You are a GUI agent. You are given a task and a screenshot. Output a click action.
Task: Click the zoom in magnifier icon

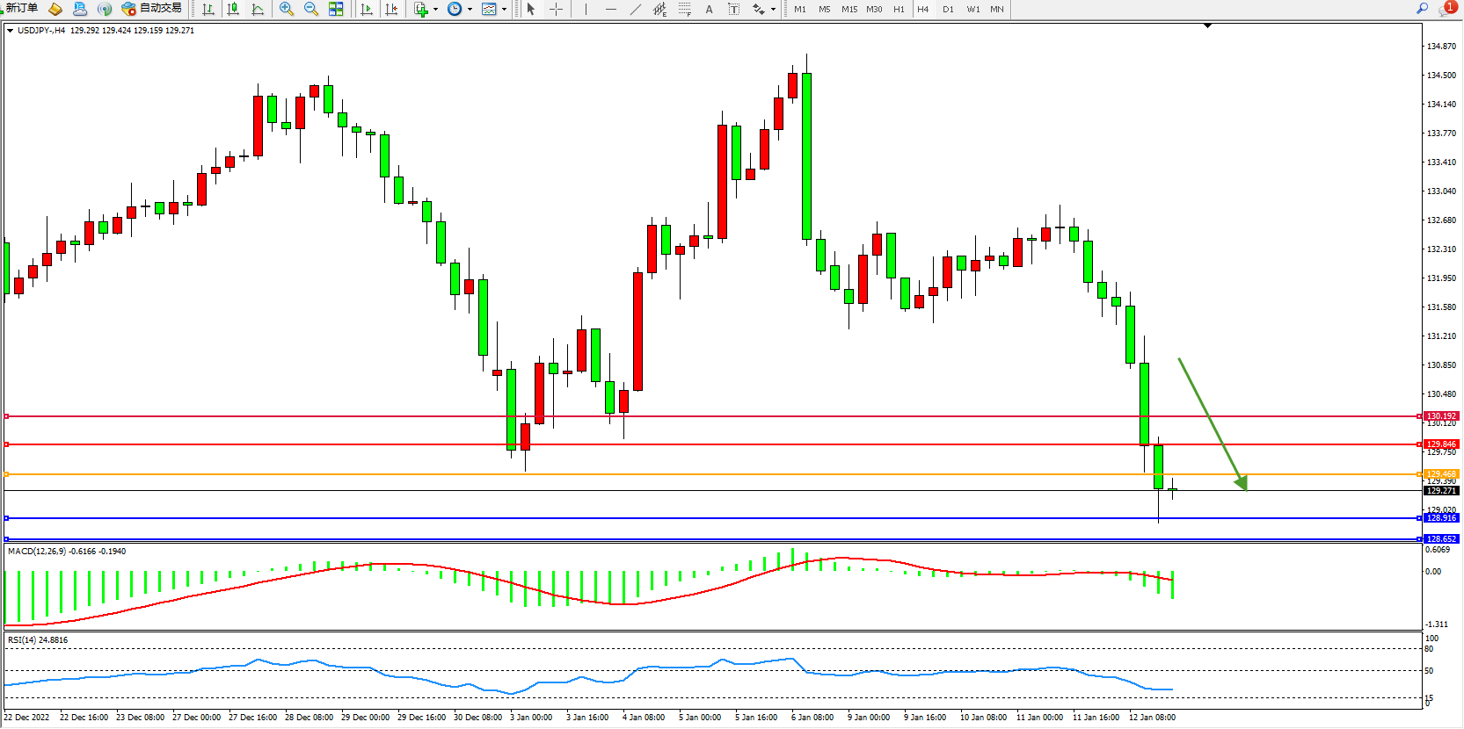286,9
